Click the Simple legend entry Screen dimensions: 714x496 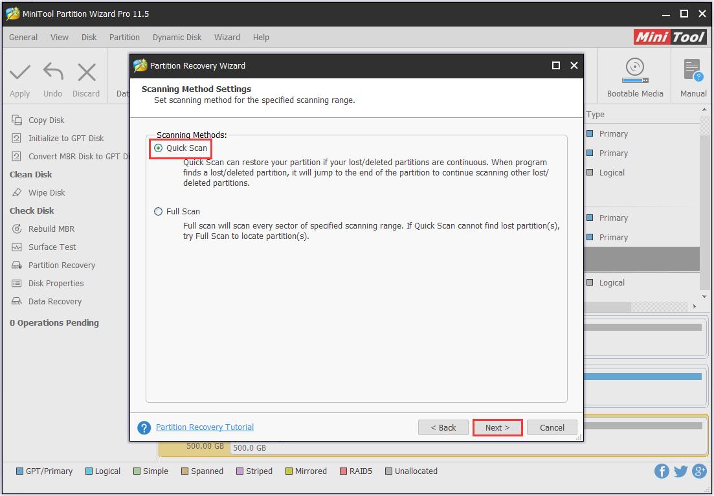click(x=151, y=471)
